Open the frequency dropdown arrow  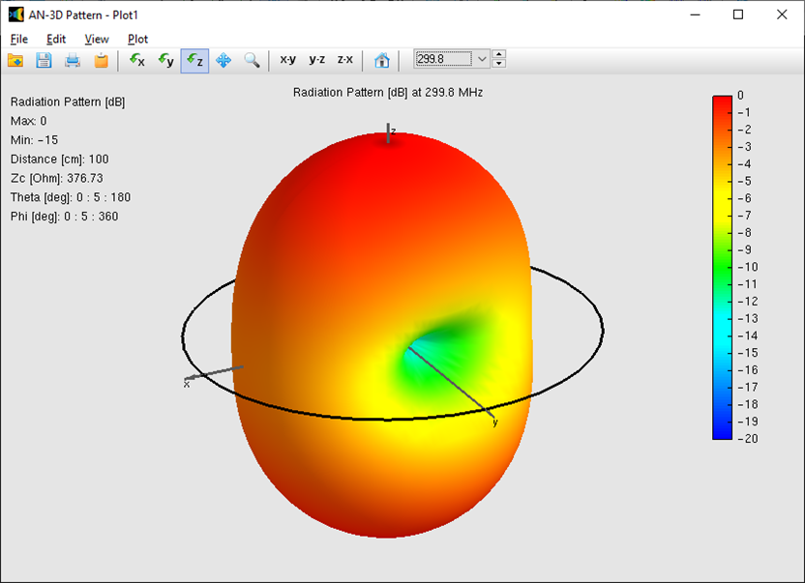[482, 59]
